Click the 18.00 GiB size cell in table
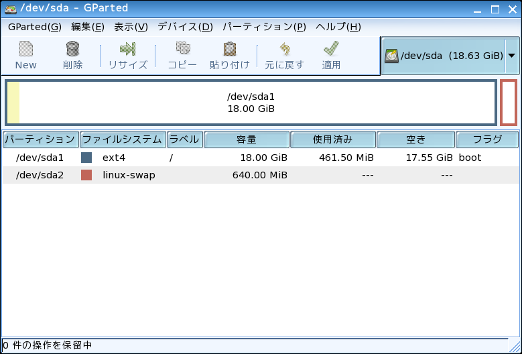 click(263, 158)
